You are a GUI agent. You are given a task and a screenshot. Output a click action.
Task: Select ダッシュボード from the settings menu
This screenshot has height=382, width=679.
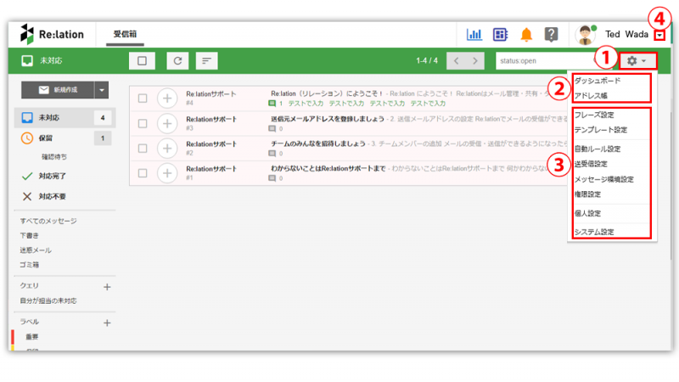(x=598, y=81)
